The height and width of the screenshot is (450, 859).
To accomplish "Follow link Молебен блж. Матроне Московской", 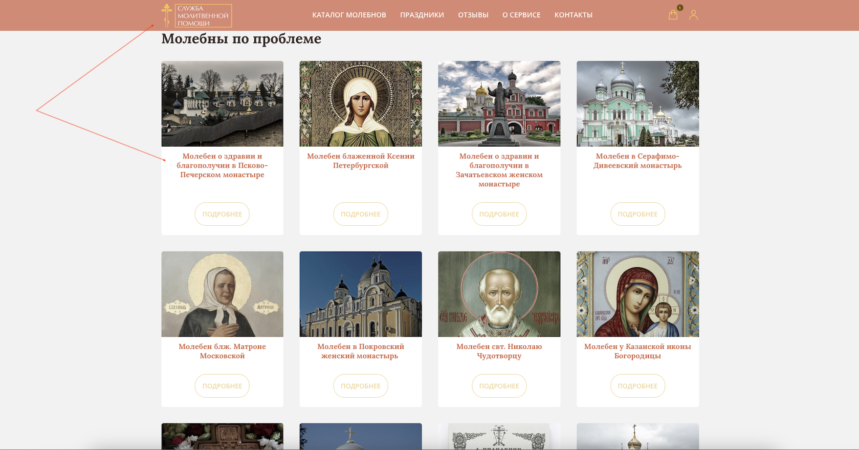I will click(x=222, y=351).
